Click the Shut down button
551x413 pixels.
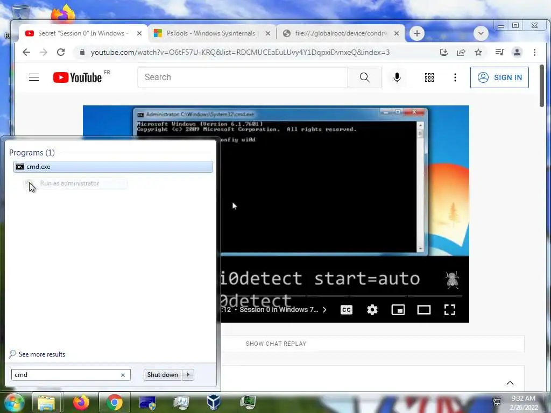[163, 375]
